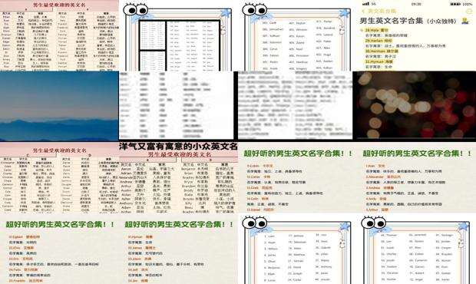
Task: Select the highlighted entry 30.Herman
Action: [382, 51]
